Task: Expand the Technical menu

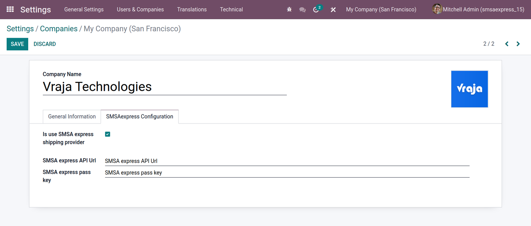Action: click(x=231, y=10)
